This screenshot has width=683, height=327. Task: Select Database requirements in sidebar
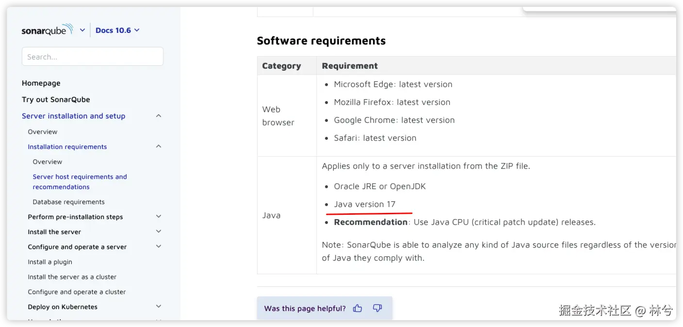(68, 202)
